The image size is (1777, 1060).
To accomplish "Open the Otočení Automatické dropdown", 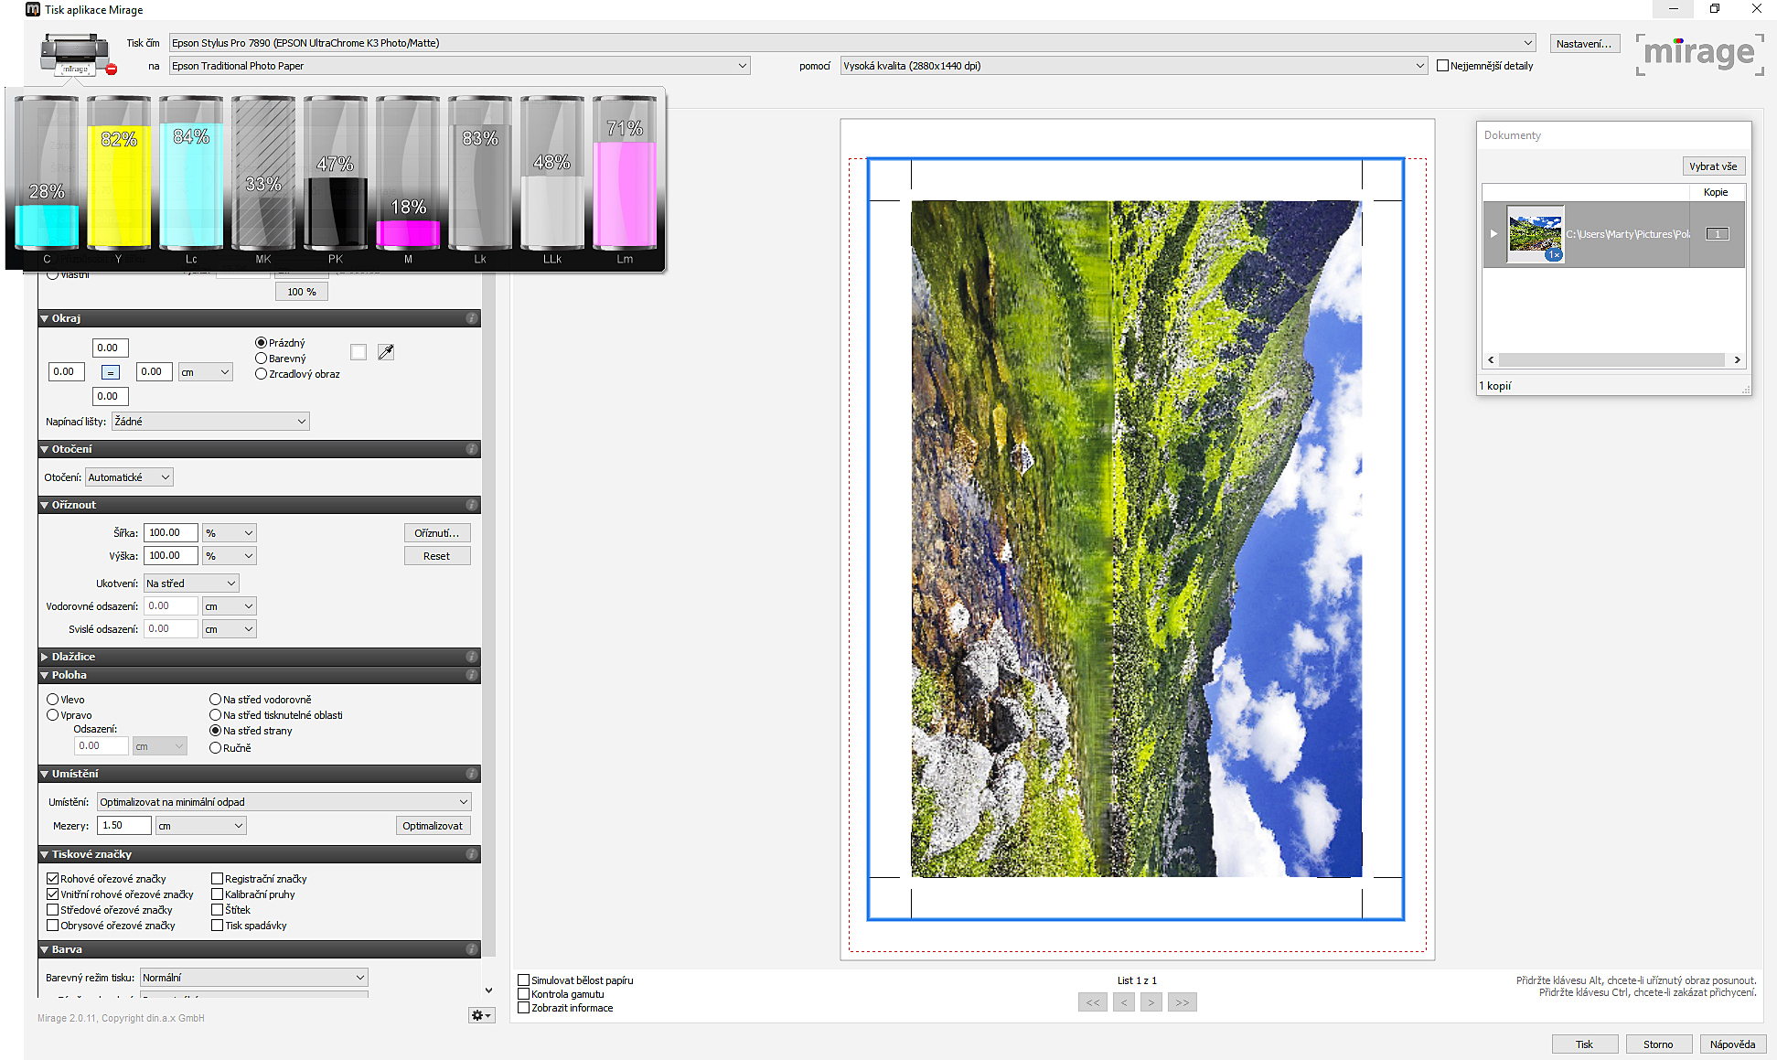I will coord(129,477).
